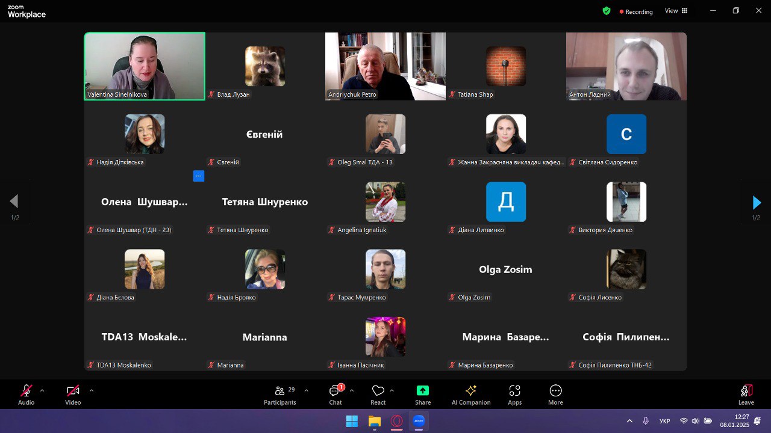Open AI Companion
This screenshot has height=433, width=771.
click(471, 395)
